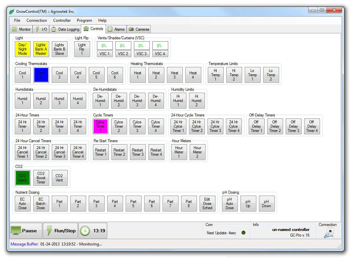Toggle the blue Cool 2 thermostat
351x258 pixels.
pos(41,75)
